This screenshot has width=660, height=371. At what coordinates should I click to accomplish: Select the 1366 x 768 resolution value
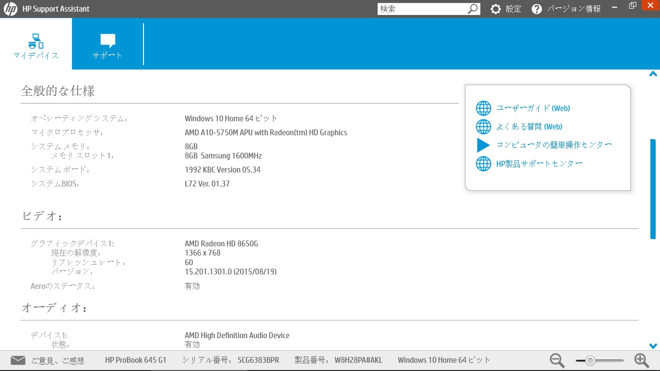point(202,253)
